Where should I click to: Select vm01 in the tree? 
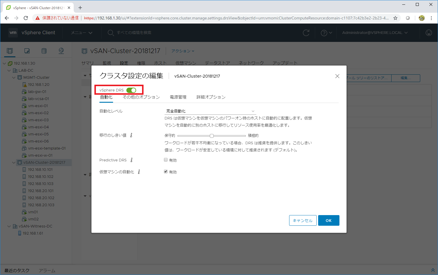pyautogui.click(x=33, y=212)
